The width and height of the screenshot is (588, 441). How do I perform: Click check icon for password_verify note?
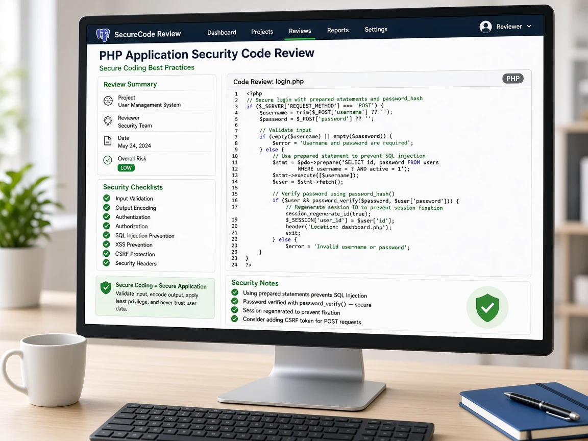click(235, 301)
